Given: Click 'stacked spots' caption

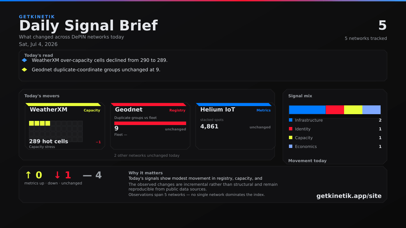Looking at the screenshot, I should click(x=212, y=120).
